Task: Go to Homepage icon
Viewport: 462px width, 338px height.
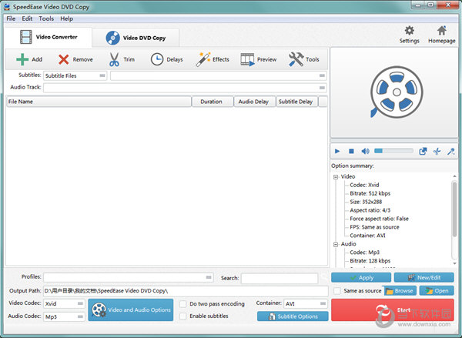Action: coord(442,35)
